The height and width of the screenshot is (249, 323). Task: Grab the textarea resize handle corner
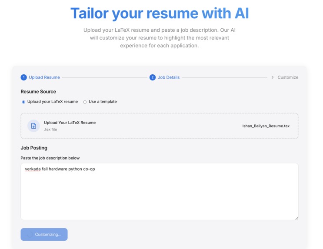(296, 218)
